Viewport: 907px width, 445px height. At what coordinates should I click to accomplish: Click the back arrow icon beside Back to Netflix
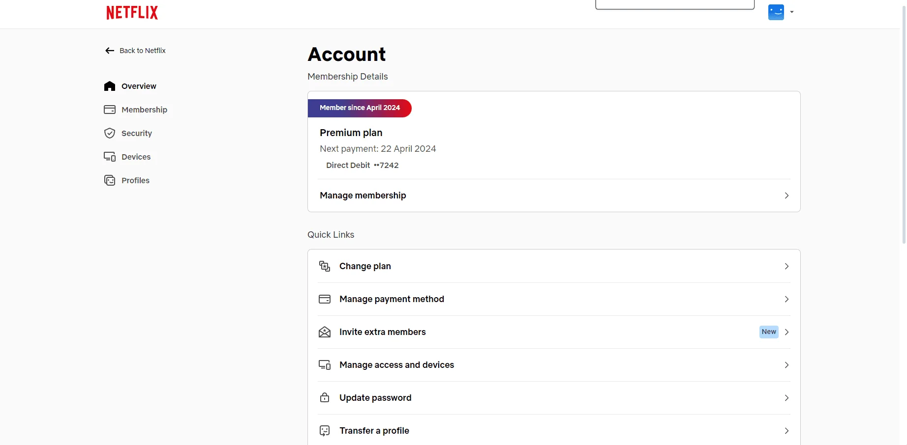[x=110, y=51]
